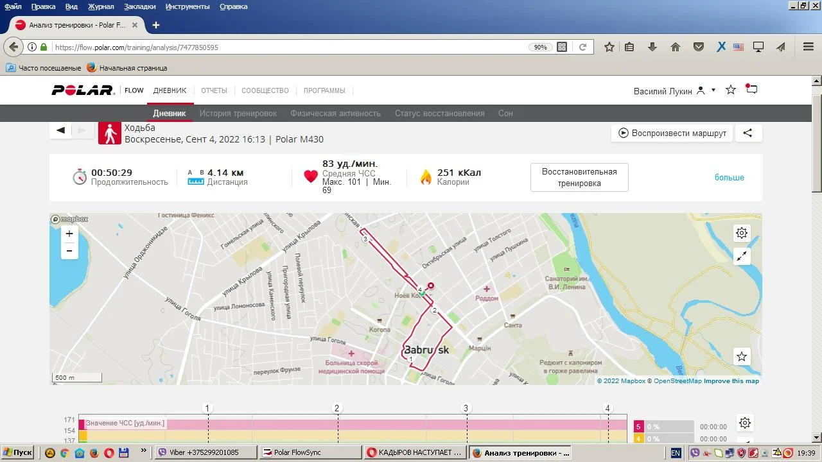Open Firefox hamburger menu
822x462 pixels.
click(x=809, y=47)
